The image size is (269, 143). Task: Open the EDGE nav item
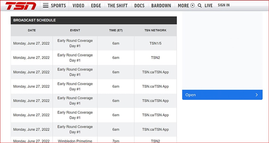(96, 6)
